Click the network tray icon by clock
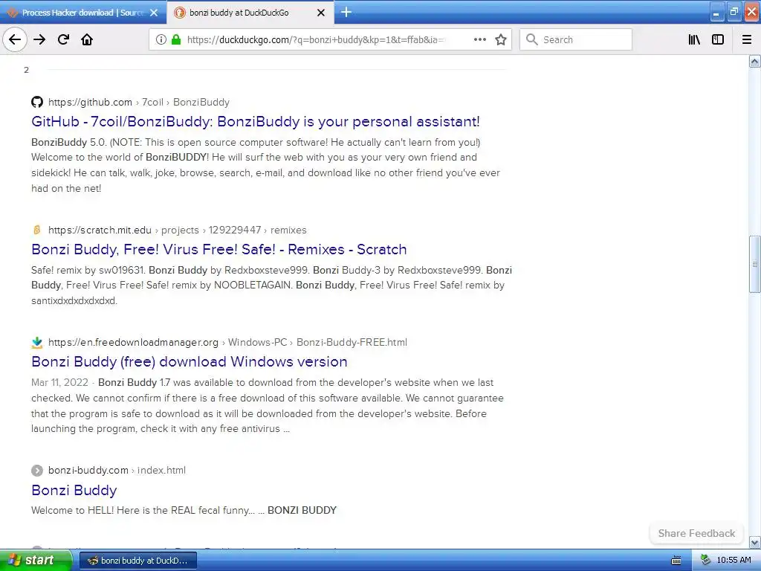 tap(706, 560)
